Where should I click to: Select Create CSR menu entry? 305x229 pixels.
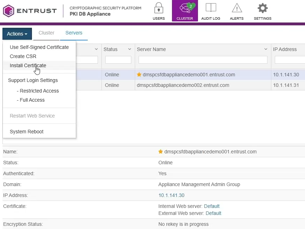pos(23,56)
